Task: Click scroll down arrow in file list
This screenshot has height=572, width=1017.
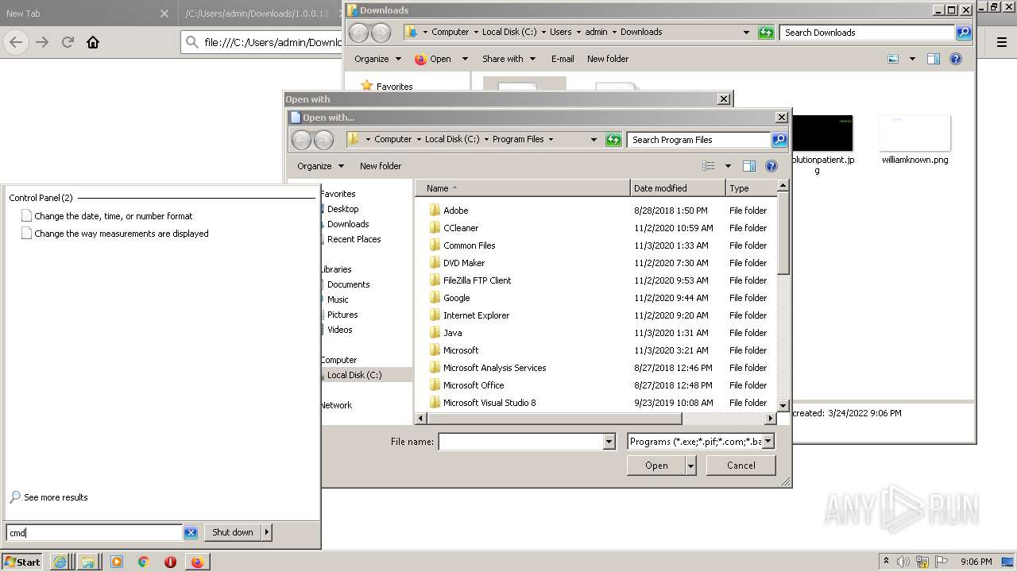Action: coord(783,406)
